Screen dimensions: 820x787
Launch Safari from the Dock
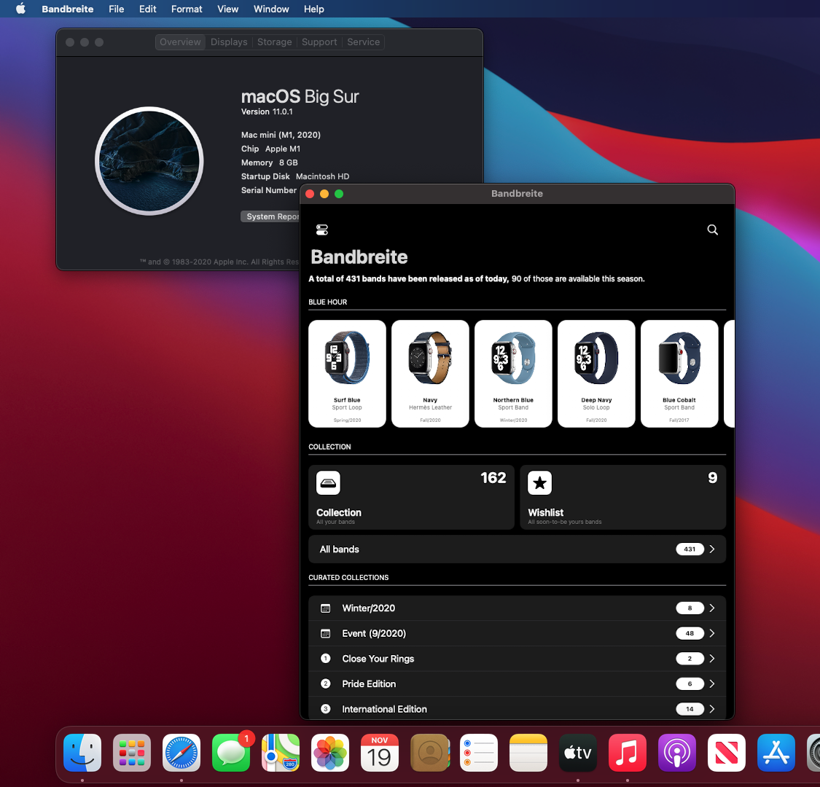coord(181,753)
